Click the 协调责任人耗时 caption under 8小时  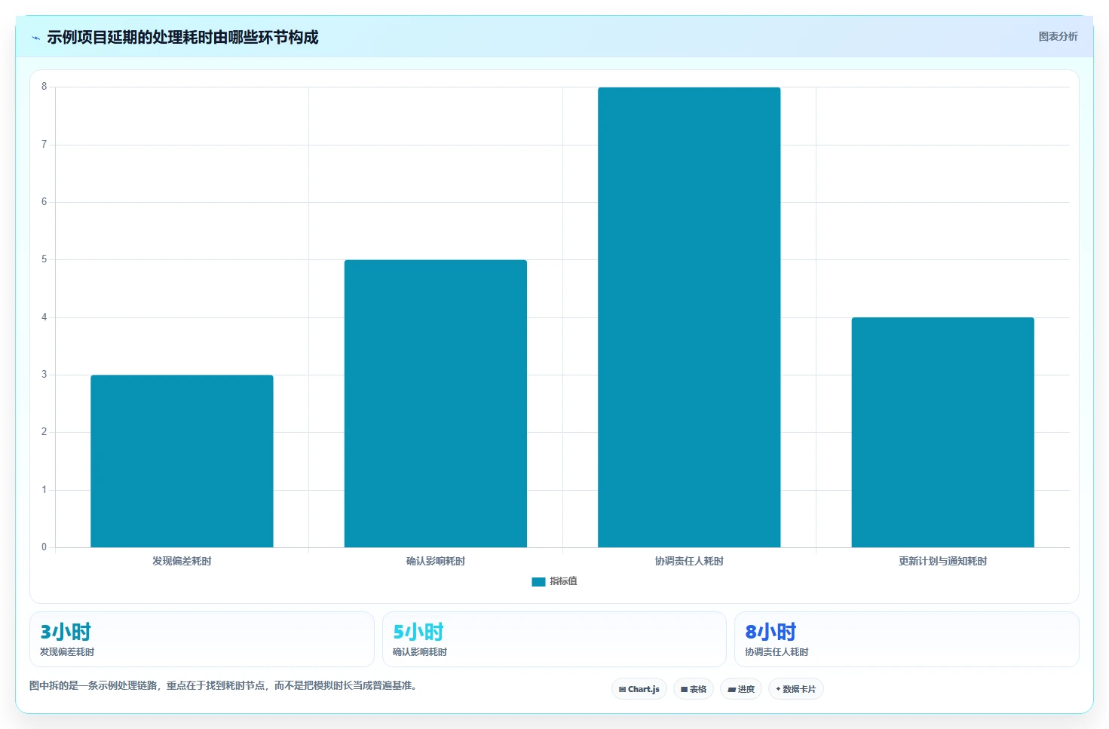pyautogui.click(x=777, y=652)
